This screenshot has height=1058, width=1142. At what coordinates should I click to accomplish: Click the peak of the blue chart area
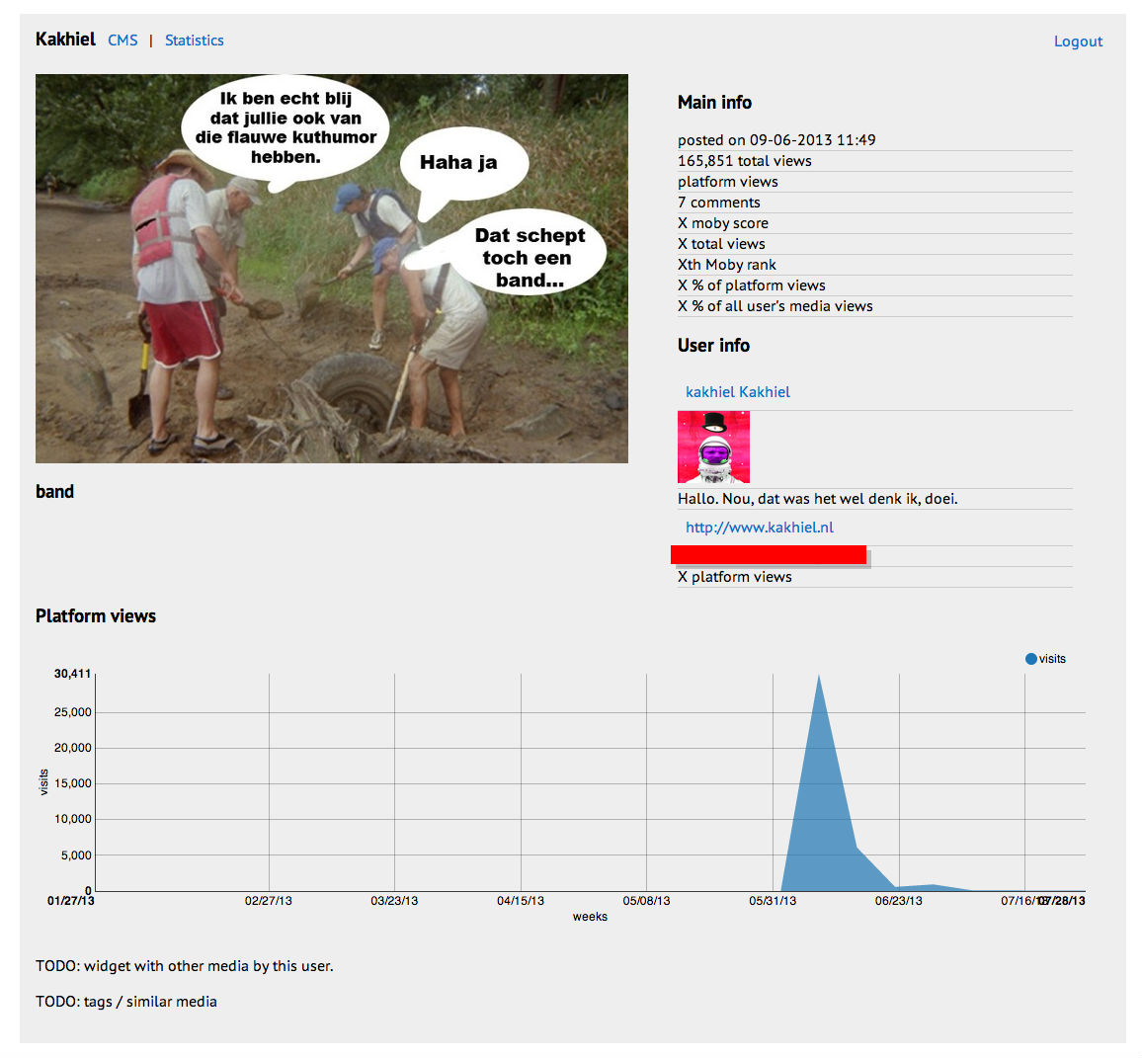(x=819, y=680)
